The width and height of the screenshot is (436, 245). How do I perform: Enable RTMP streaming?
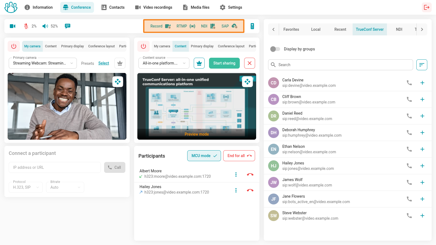pos(186,26)
